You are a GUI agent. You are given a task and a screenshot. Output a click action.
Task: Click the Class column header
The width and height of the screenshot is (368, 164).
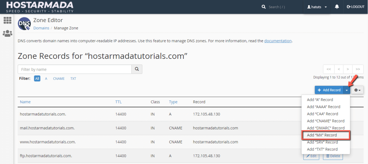[x=155, y=102]
